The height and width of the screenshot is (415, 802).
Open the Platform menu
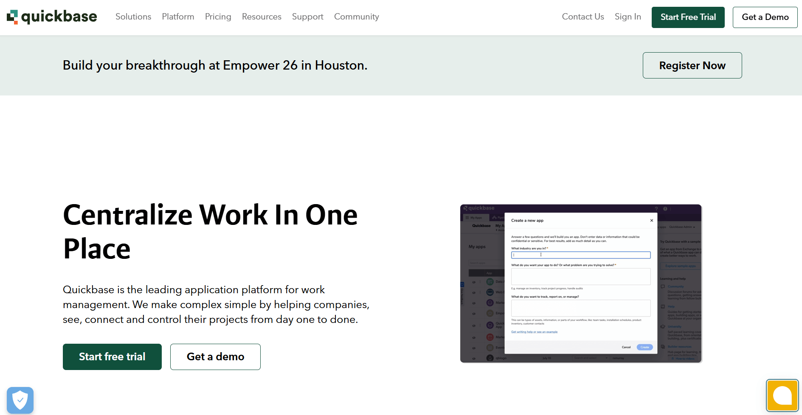point(178,17)
